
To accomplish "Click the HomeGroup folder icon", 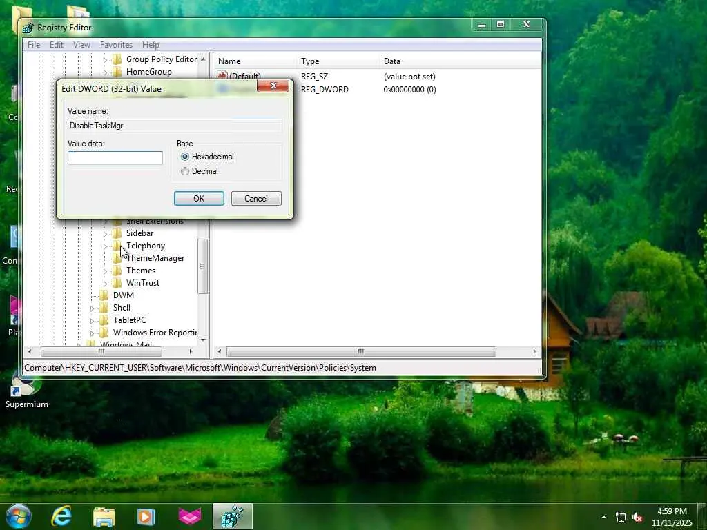I will (117, 72).
